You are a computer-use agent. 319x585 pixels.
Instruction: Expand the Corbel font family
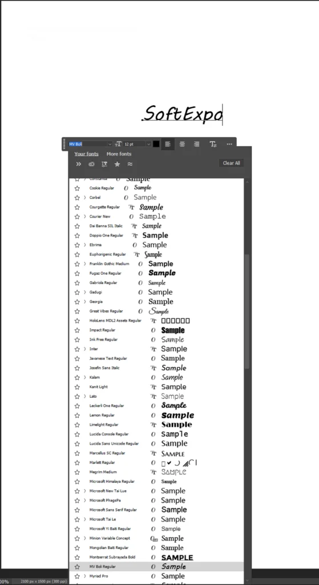84,197
